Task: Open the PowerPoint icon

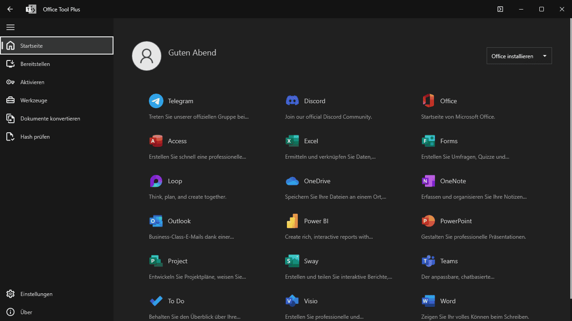Action: tap(429, 221)
